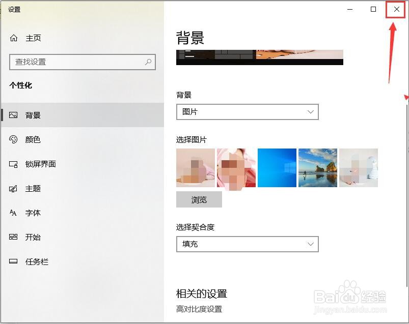
Task: Click the 锁屏界面 lock screen icon
Action: (x=13, y=164)
